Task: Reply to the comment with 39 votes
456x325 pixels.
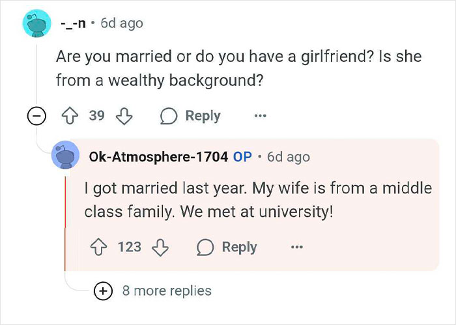Action: 191,116
